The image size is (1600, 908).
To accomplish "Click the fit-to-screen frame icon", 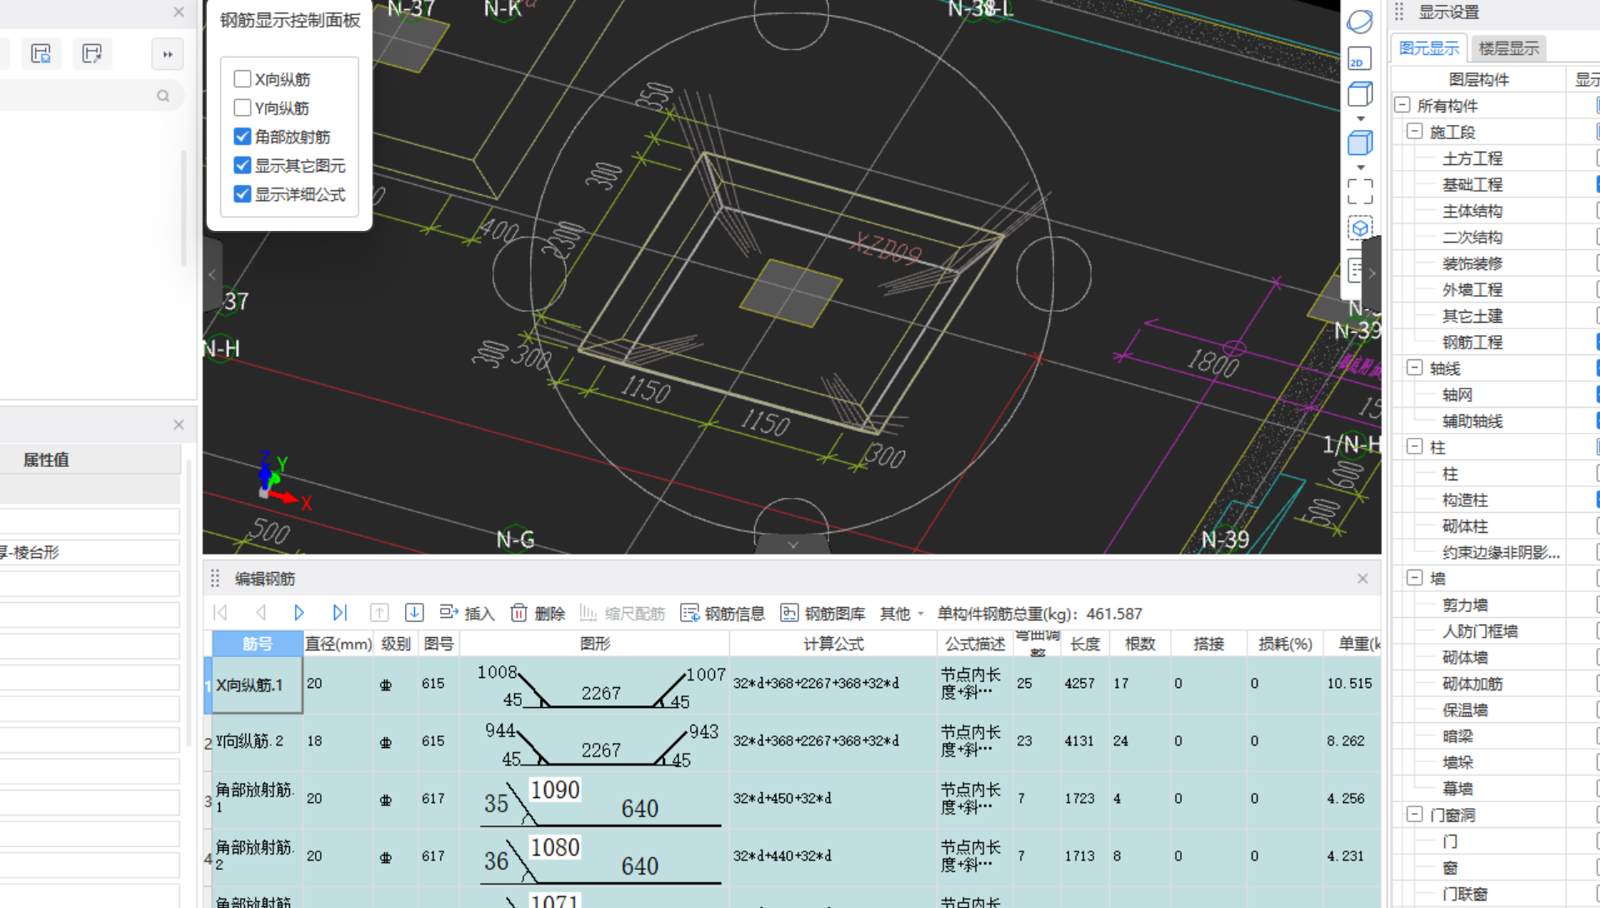I will click(1360, 192).
